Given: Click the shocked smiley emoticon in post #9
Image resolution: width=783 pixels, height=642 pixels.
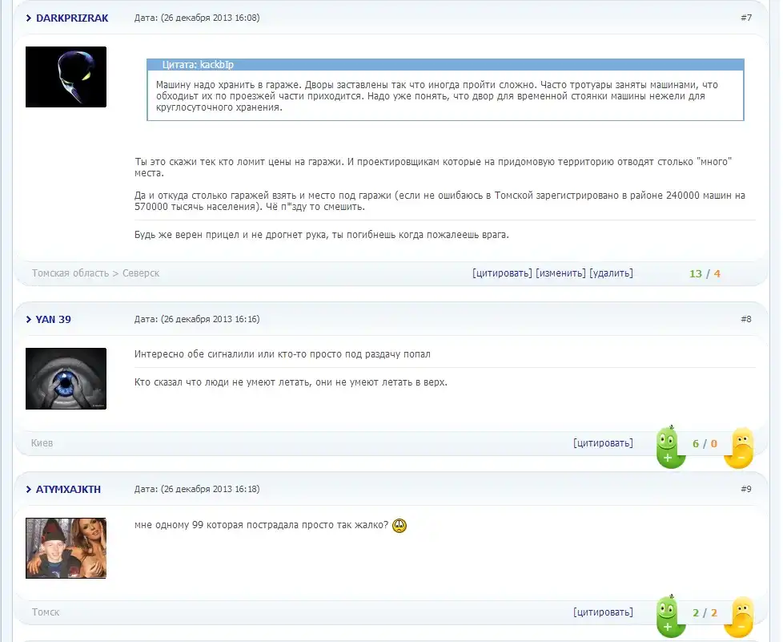Looking at the screenshot, I should 400,526.
